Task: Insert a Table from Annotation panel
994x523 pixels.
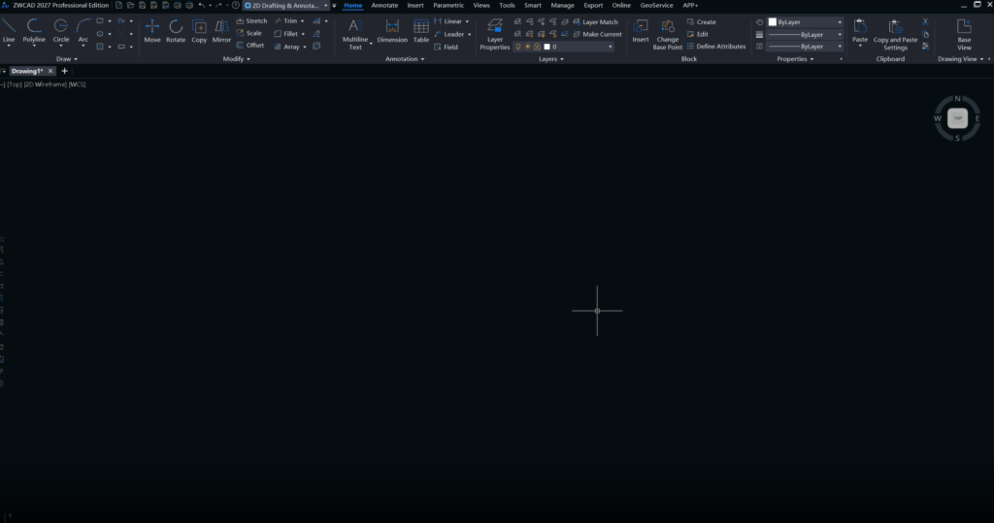Action: pyautogui.click(x=421, y=31)
